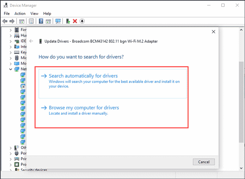245x179 pixels.
Task: Click the Device Manager title bar icon
Action: [x=6, y=5]
